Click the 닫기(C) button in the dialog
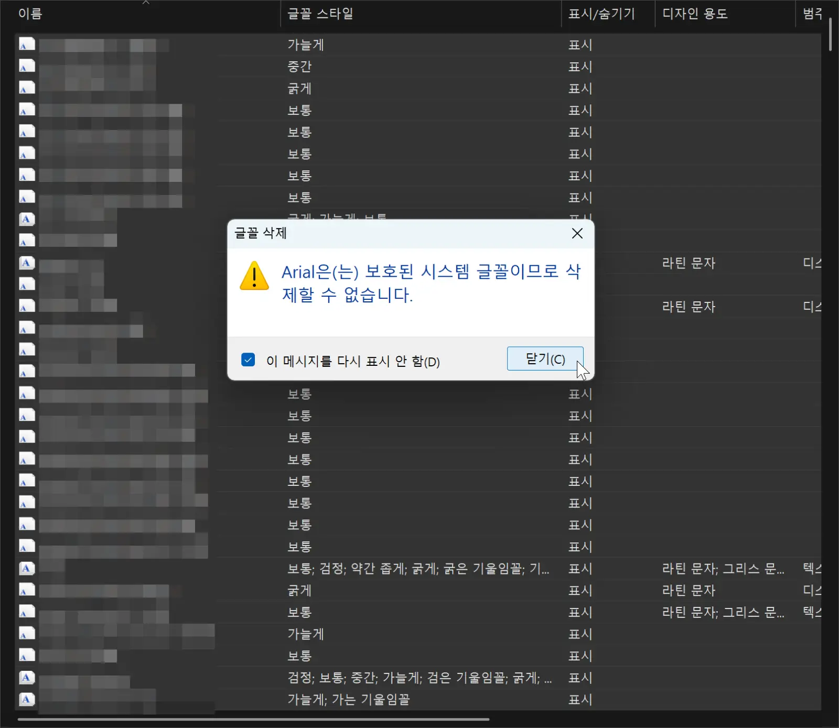 coord(545,359)
